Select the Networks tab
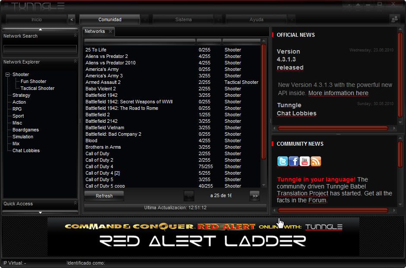The image size is (406, 268). tap(95, 32)
